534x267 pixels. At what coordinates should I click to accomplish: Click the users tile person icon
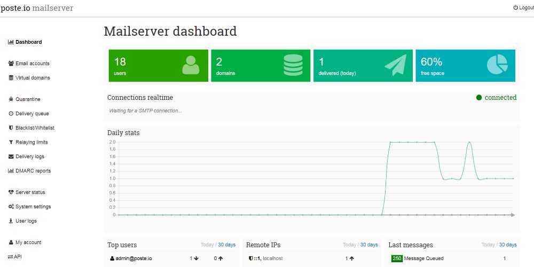pyautogui.click(x=191, y=65)
